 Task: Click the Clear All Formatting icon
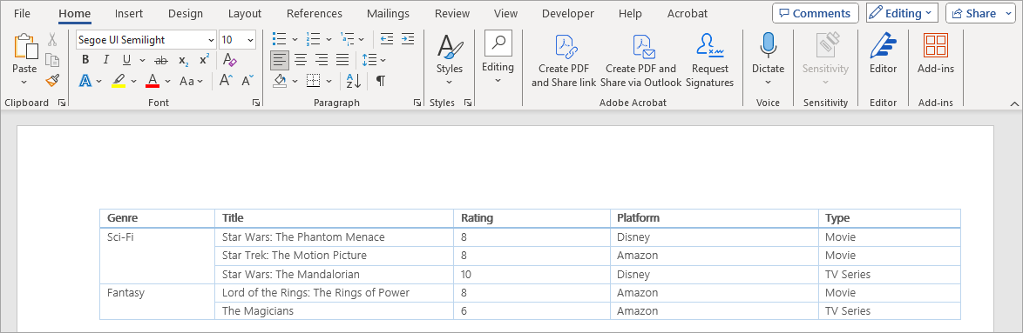(230, 60)
